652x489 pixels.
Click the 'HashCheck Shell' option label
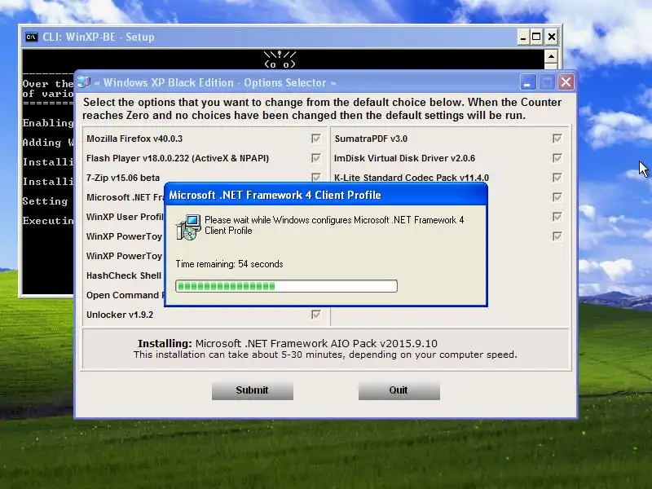(x=124, y=275)
